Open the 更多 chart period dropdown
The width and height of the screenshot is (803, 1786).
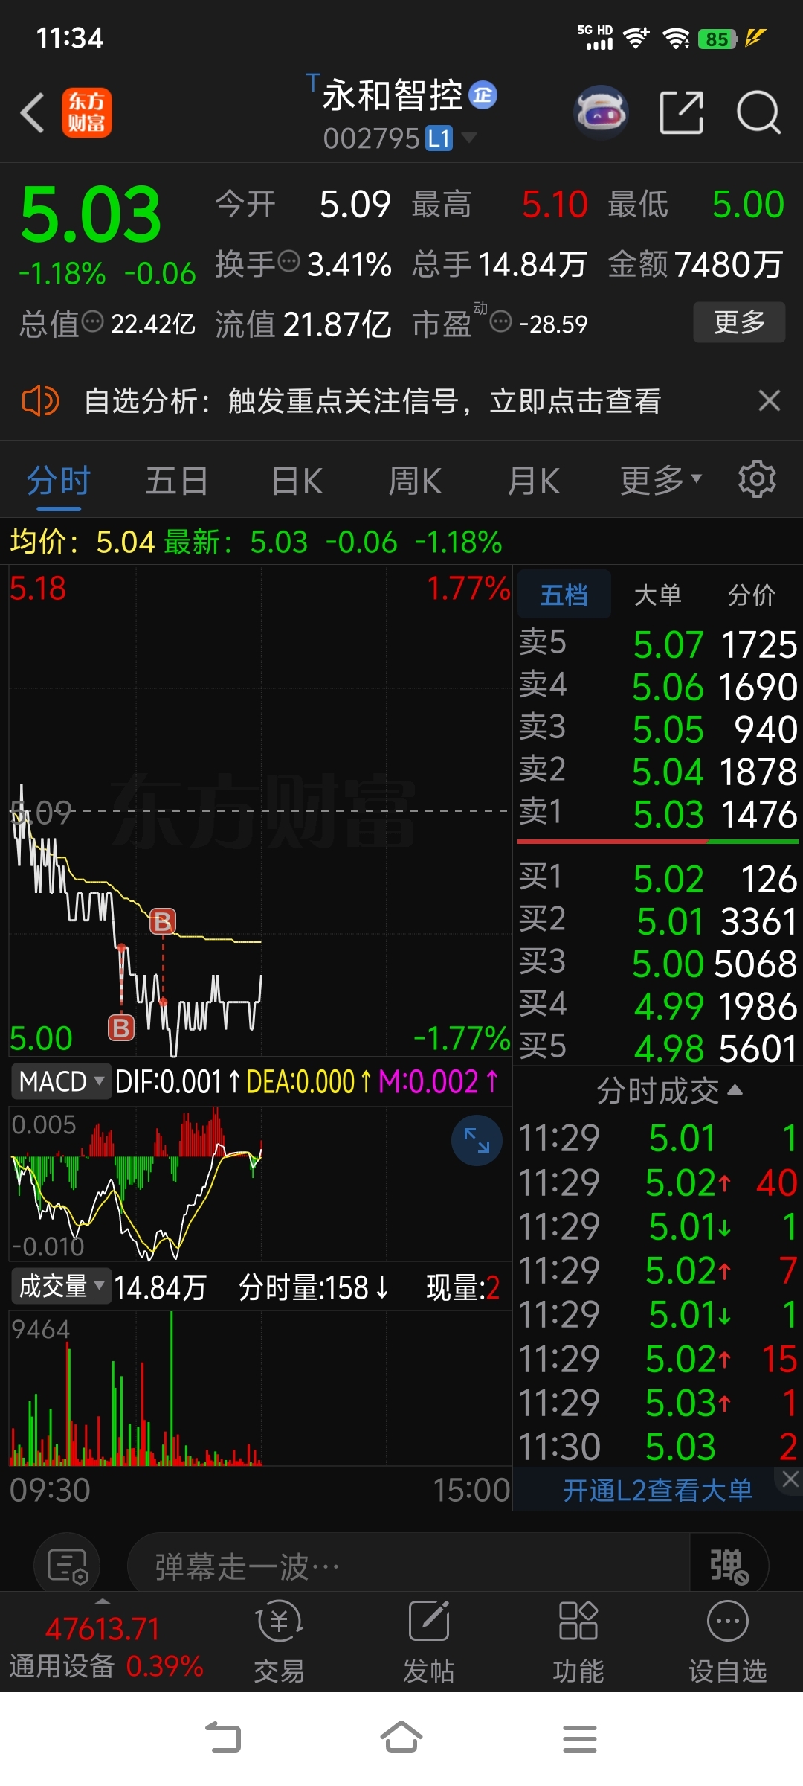coord(661,480)
